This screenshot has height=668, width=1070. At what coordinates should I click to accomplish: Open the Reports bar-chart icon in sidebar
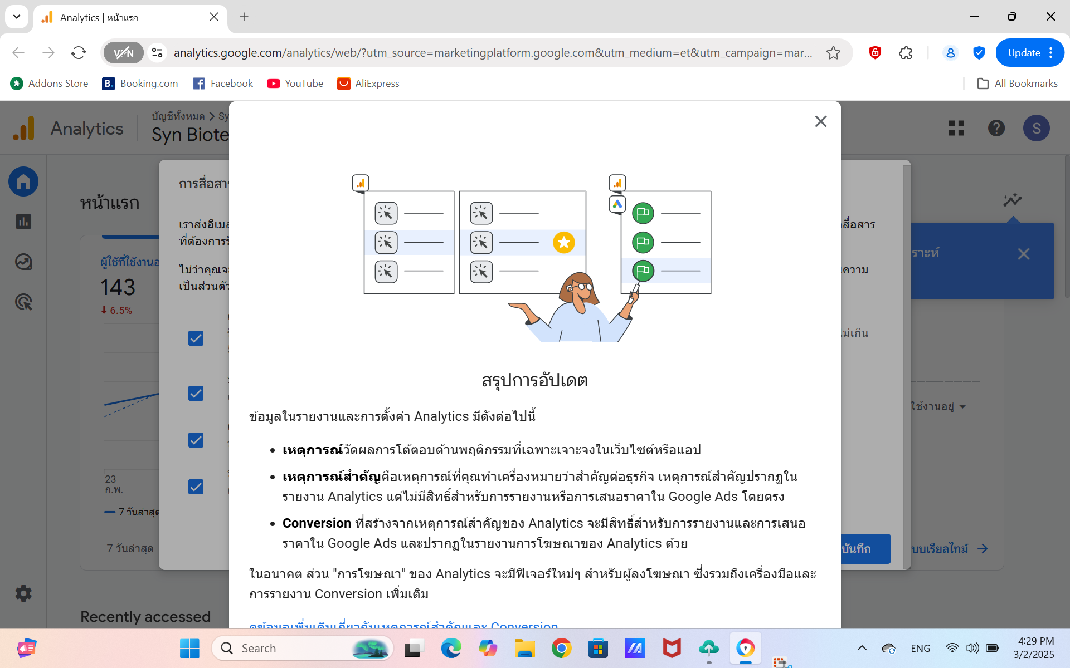(23, 222)
